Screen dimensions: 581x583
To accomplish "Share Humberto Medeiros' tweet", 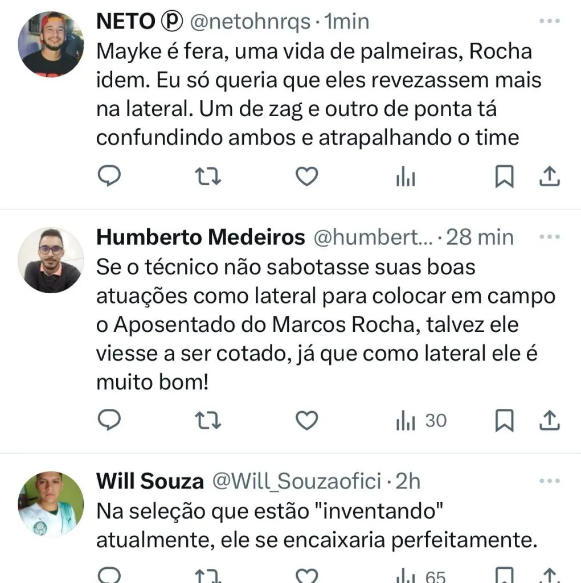I will click(549, 421).
